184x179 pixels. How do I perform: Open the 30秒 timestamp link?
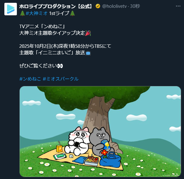click(135, 6)
